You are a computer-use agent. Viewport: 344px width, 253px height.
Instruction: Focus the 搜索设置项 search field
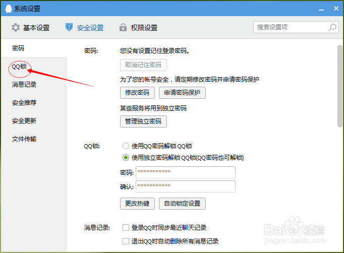(x=296, y=27)
